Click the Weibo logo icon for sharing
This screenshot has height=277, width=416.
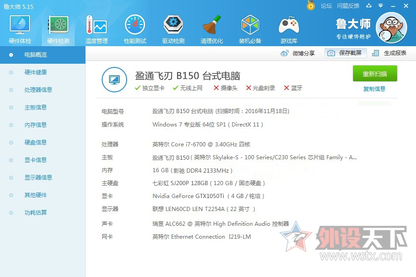285,53
